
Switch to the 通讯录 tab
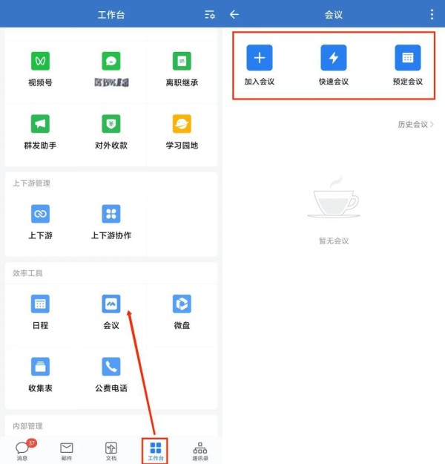[x=200, y=451]
